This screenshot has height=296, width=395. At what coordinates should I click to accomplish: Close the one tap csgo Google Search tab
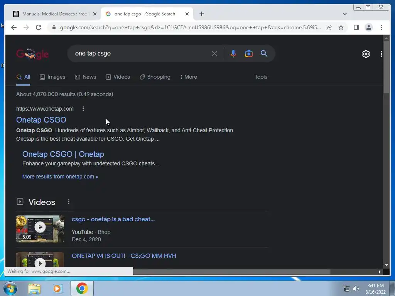187,14
